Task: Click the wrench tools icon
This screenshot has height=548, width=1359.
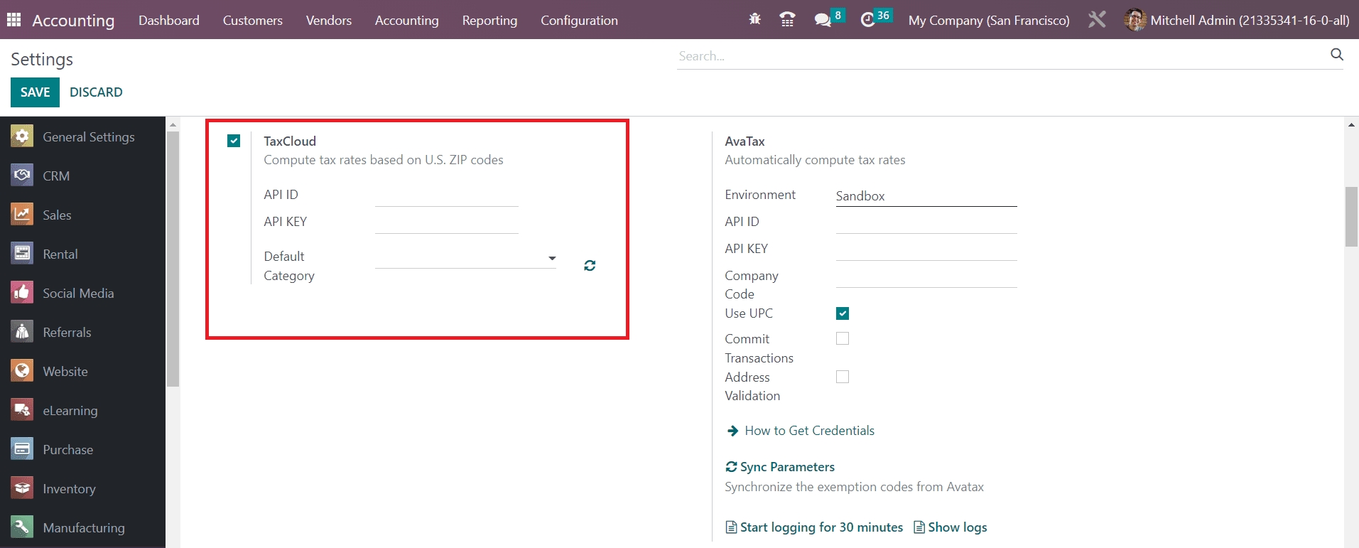Action: coord(1097,20)
